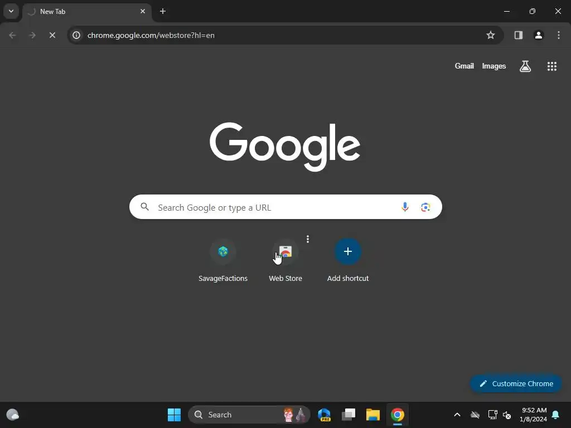Click the Google logo
Viewport: 571px width, 428px height.
(x=285, y=147)
